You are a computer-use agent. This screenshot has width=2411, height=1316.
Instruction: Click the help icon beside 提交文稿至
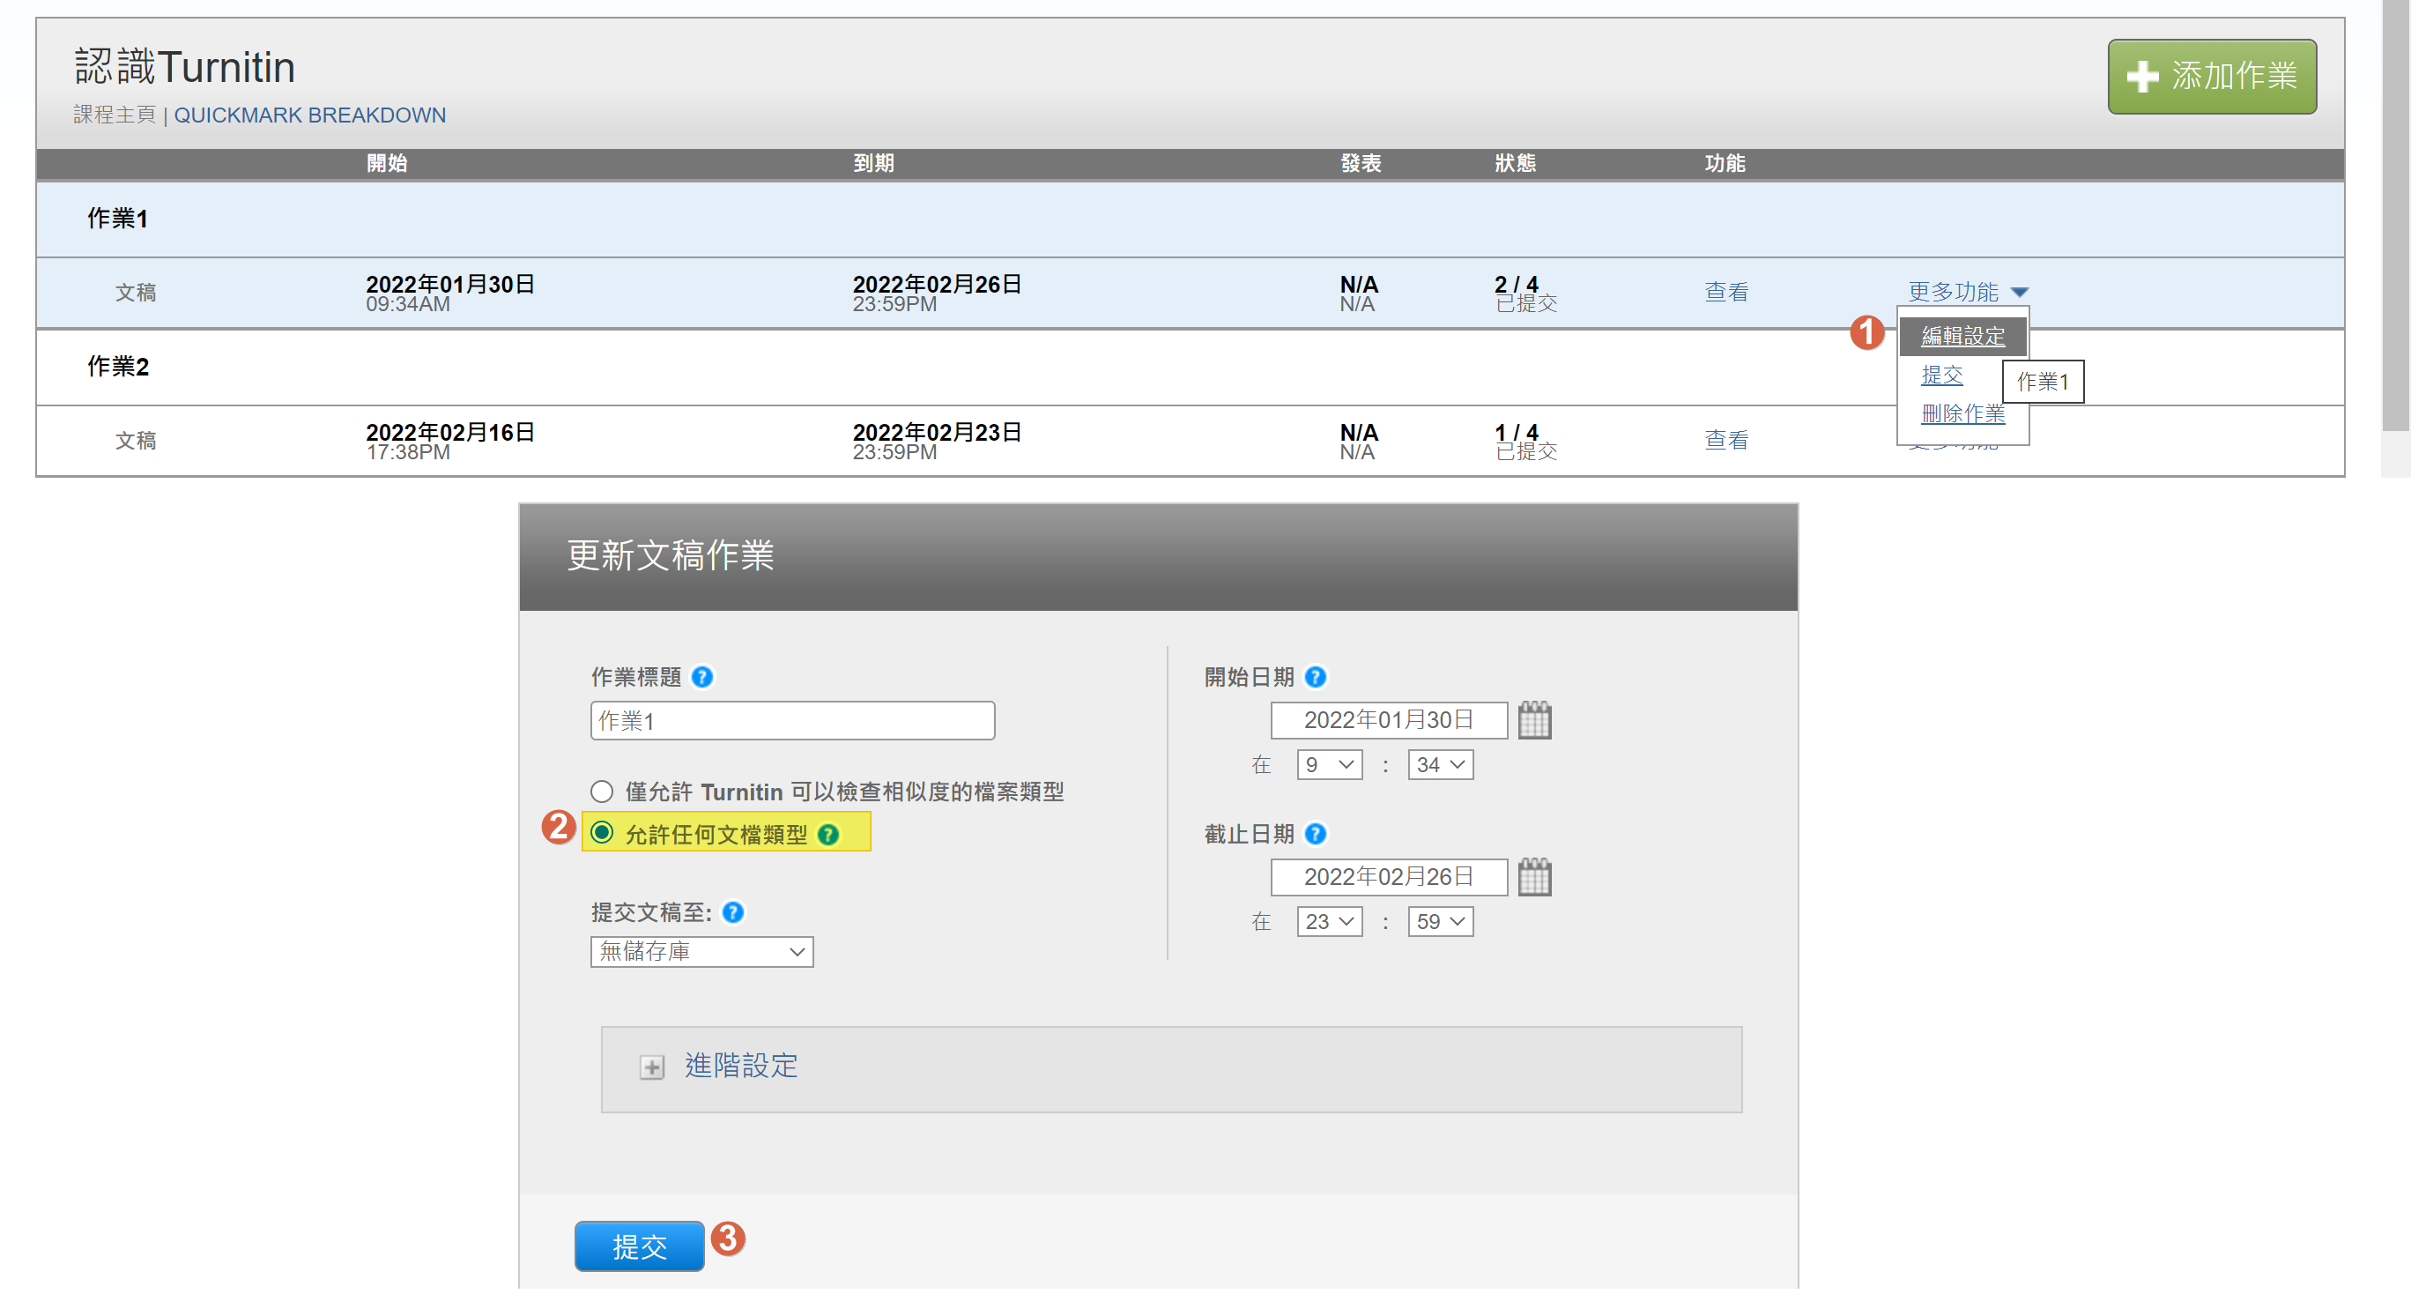[x=734, y=912]
